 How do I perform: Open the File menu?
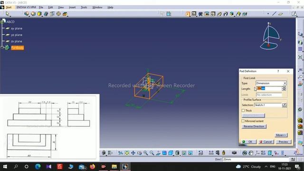(x=41, y=8)
